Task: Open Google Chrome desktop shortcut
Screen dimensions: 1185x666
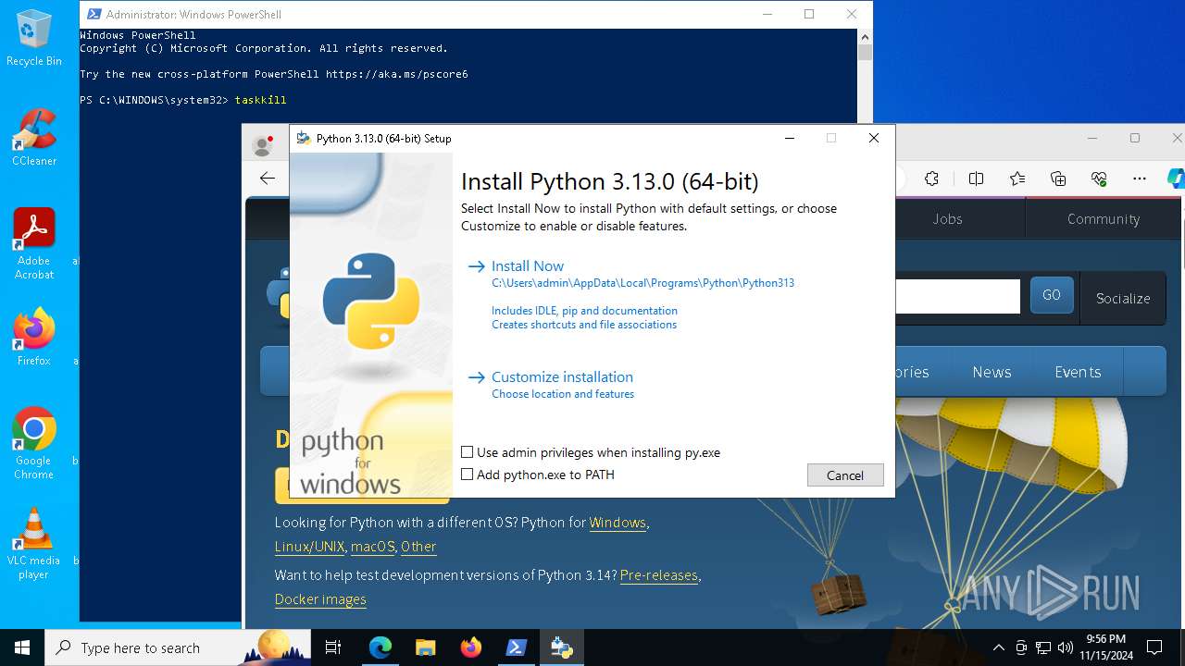Action: (34, 443)
